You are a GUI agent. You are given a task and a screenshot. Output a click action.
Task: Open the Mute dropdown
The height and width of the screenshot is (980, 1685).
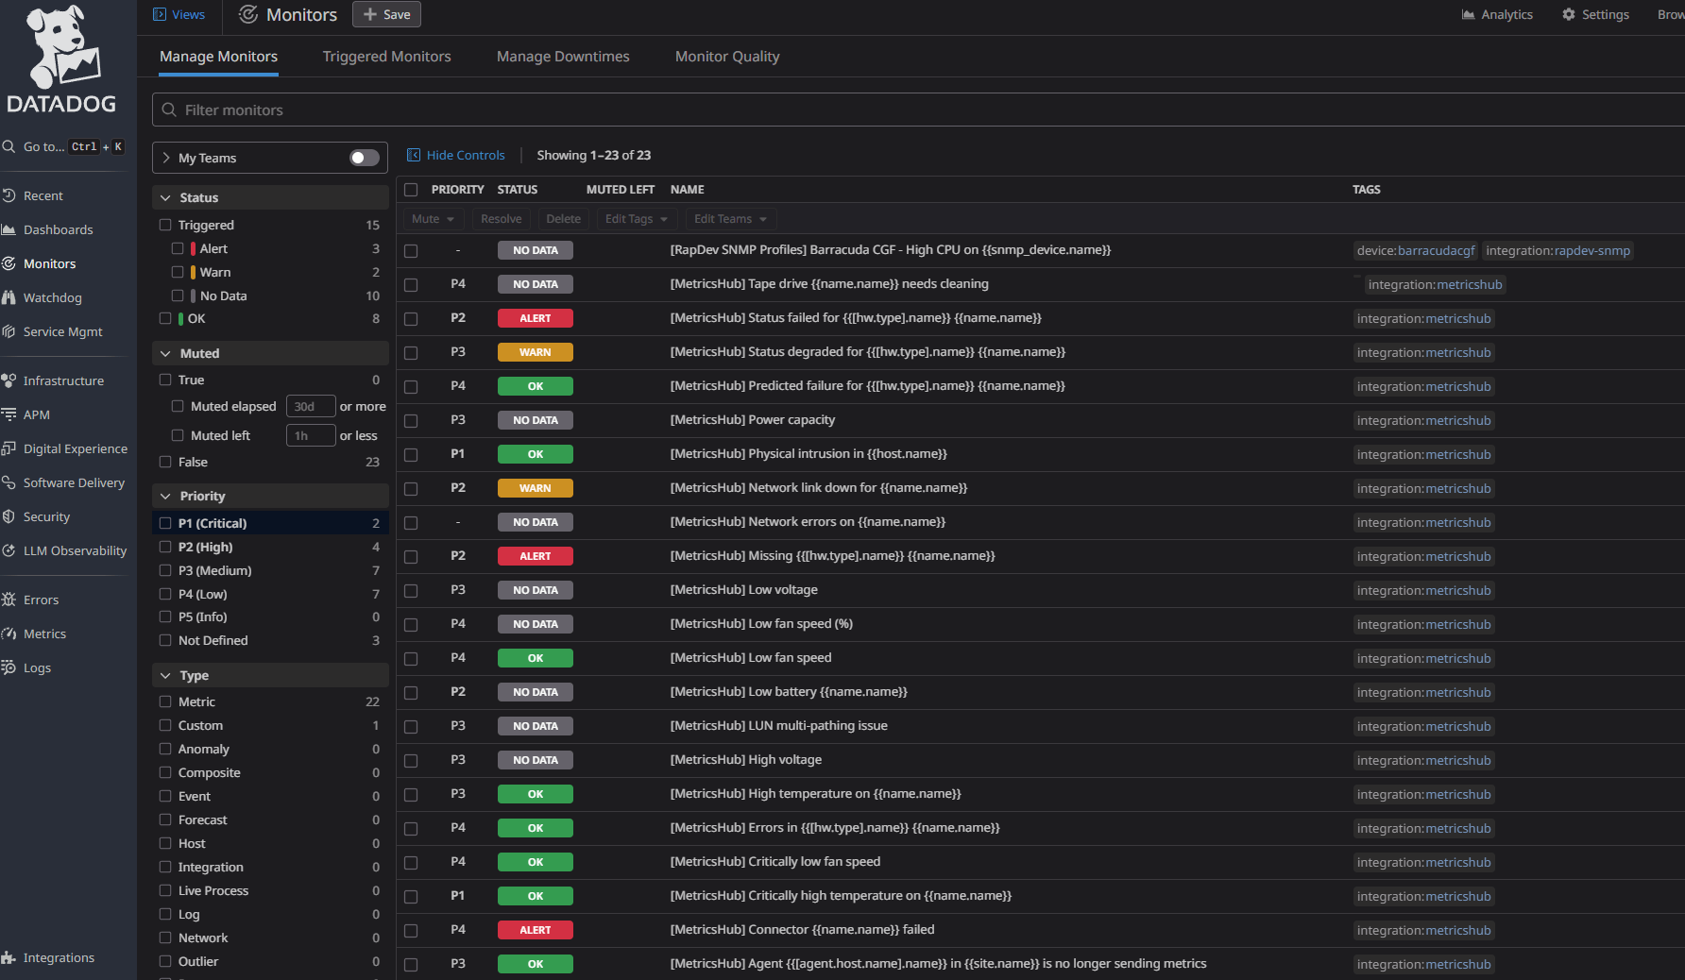[434, 219]
